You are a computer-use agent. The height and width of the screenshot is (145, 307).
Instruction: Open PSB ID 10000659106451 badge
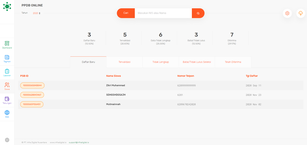pyautogui.click(x=32, y=104)
